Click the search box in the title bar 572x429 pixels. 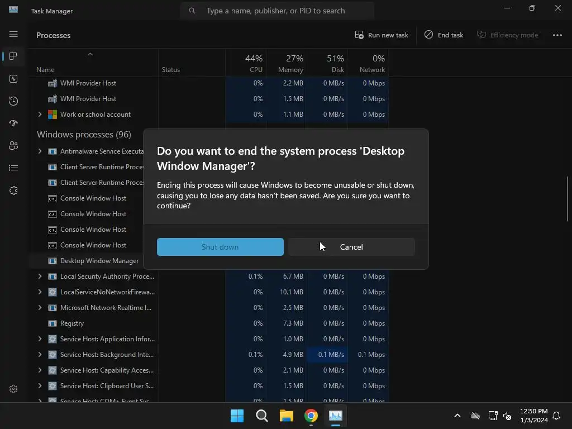click(x=277, y=11)
